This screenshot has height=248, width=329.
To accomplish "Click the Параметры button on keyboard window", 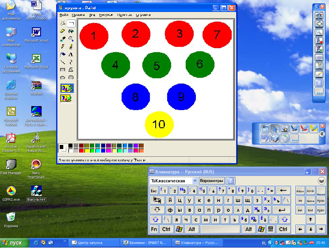I will tap(211, 181).
